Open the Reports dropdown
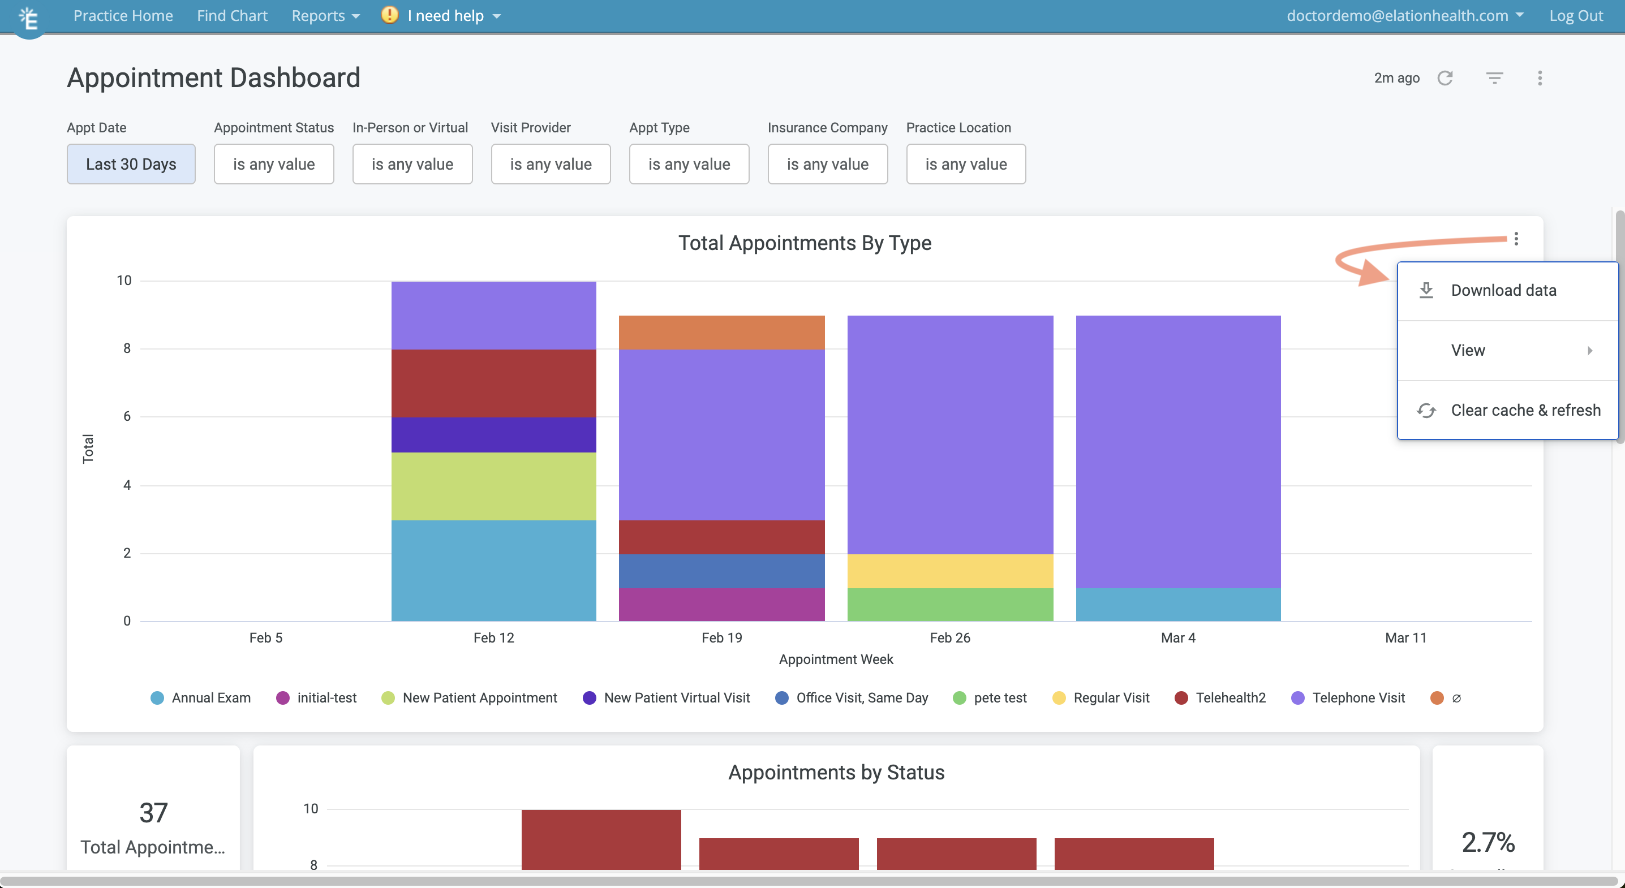The width and height of the screenshot is (1625, 888). click(325, 15)
